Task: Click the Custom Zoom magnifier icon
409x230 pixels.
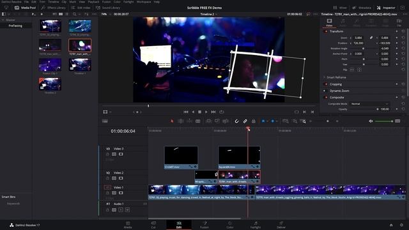Action: pos(303,121)
